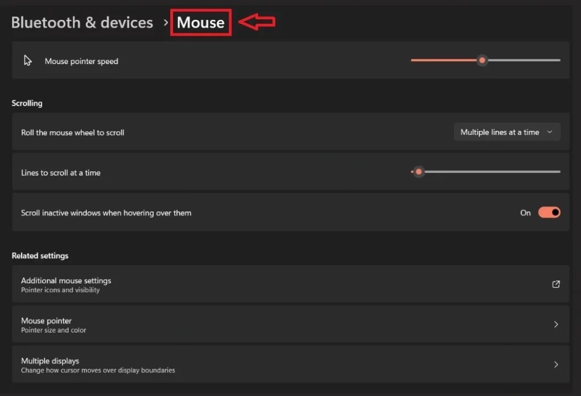The height and width of the screenshot is (396, 581).
Task: Click the chevron arrow on the Mouse pointer row
Action: (x=555, y=324)
